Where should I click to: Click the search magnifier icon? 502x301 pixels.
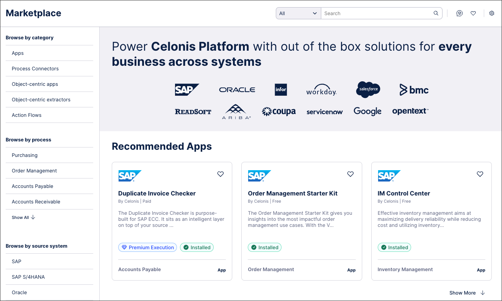436,13
